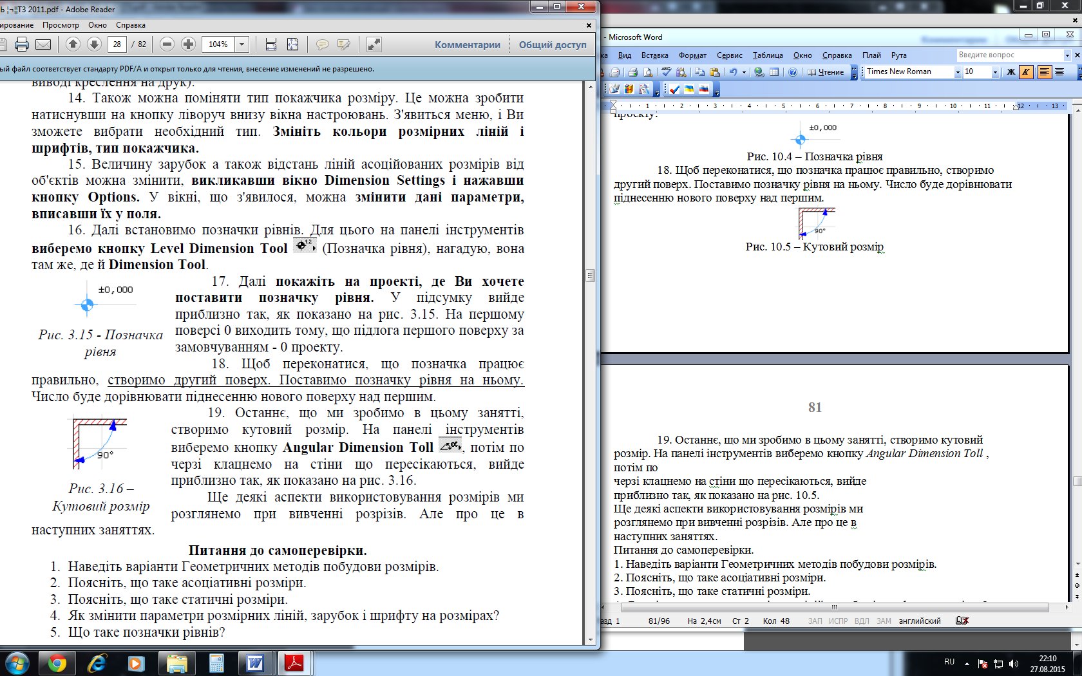The image size is (1082, 676).
Task: Open Комментарии panel in Adobe Reader
Action: coord(468,44)
